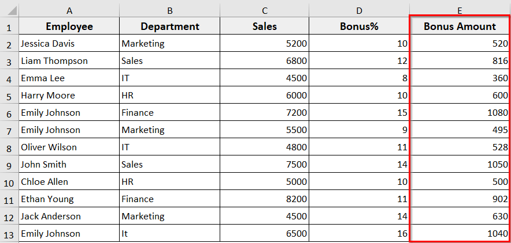Select the "It" department cell

point(169,234)
